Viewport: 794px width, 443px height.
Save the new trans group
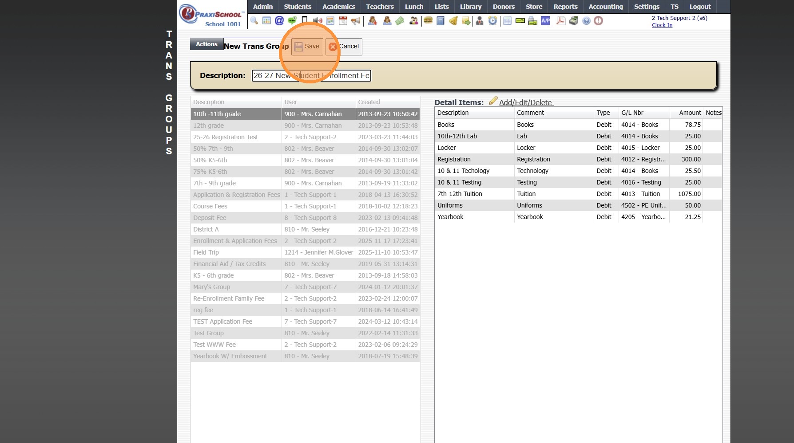(307, 47)
